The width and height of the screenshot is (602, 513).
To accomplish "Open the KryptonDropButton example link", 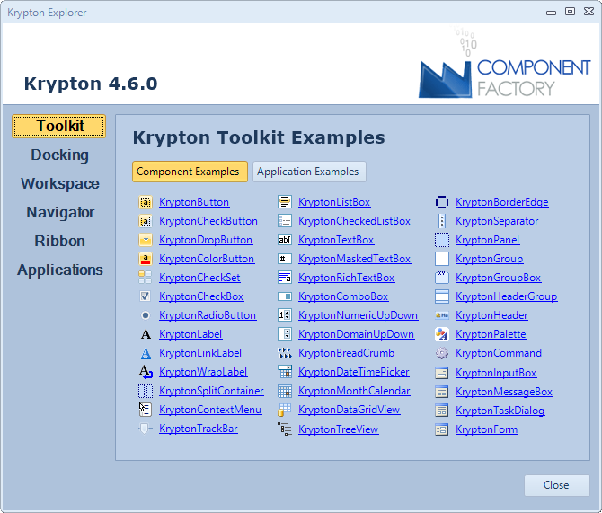I will click(x=206, y=240).
